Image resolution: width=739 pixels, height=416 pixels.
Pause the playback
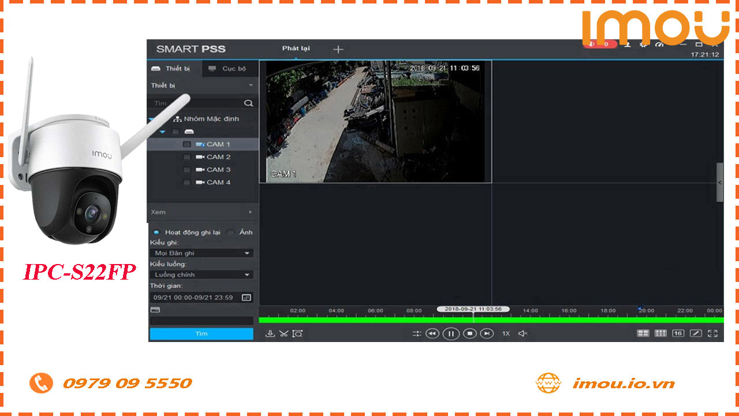pyautogui.click(x=451, y=333)
